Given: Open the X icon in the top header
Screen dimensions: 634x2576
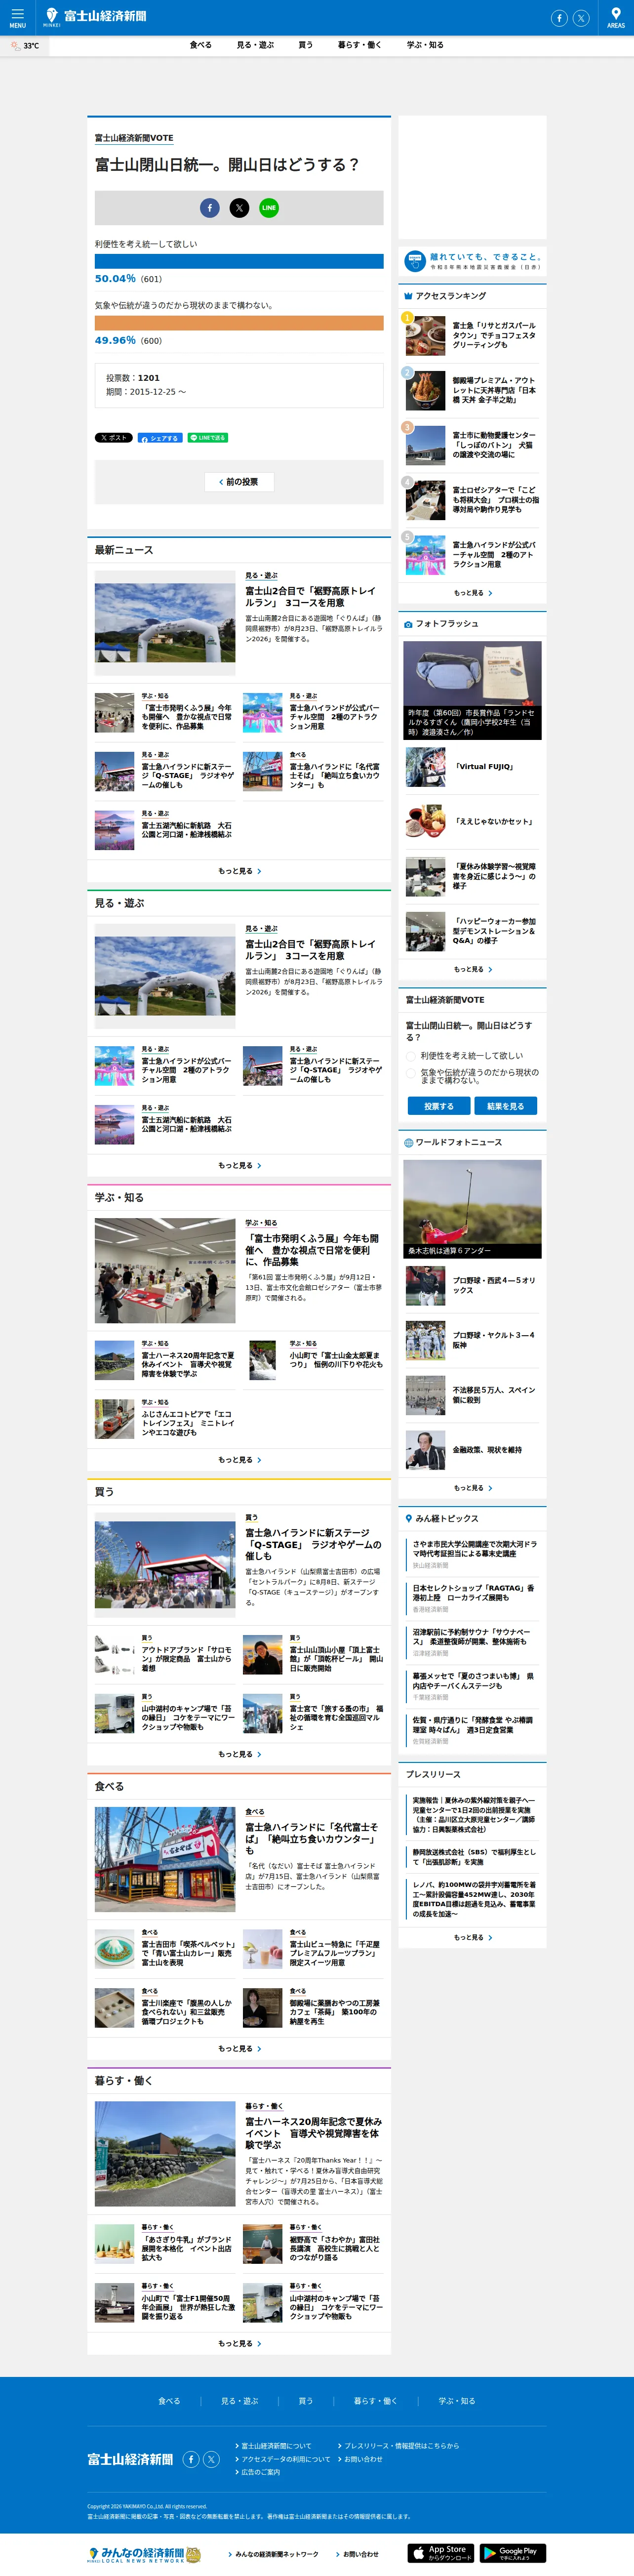Looking at the screenshot, I should 581,18.
